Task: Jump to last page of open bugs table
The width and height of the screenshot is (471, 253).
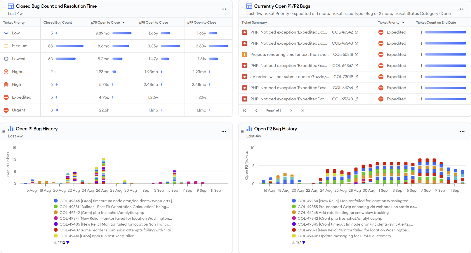Action: coord(303,111)
